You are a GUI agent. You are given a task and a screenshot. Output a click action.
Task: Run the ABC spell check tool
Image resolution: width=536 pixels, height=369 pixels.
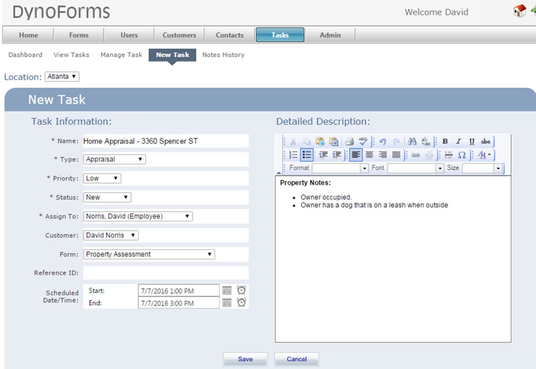pyautogui.click(x=363, y=141)
